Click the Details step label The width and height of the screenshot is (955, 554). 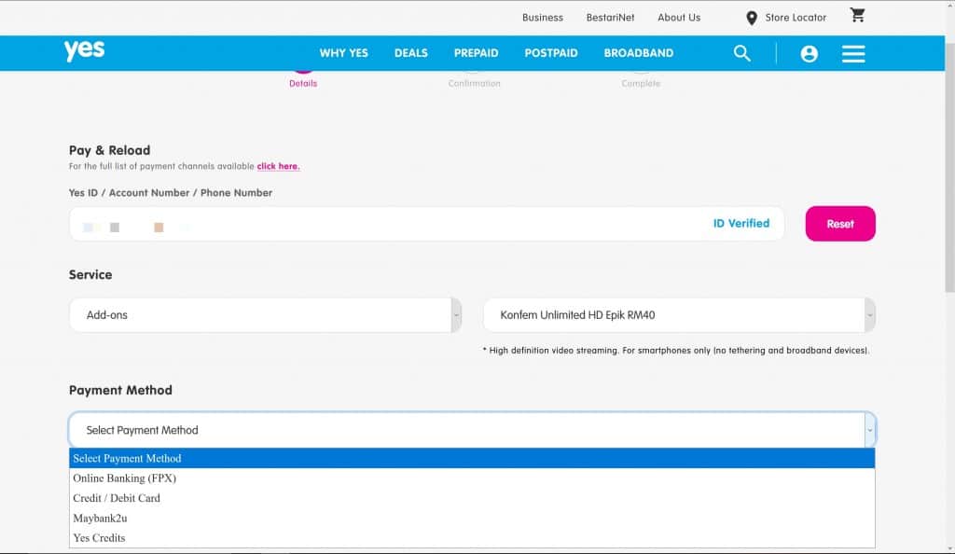(303, 83)
